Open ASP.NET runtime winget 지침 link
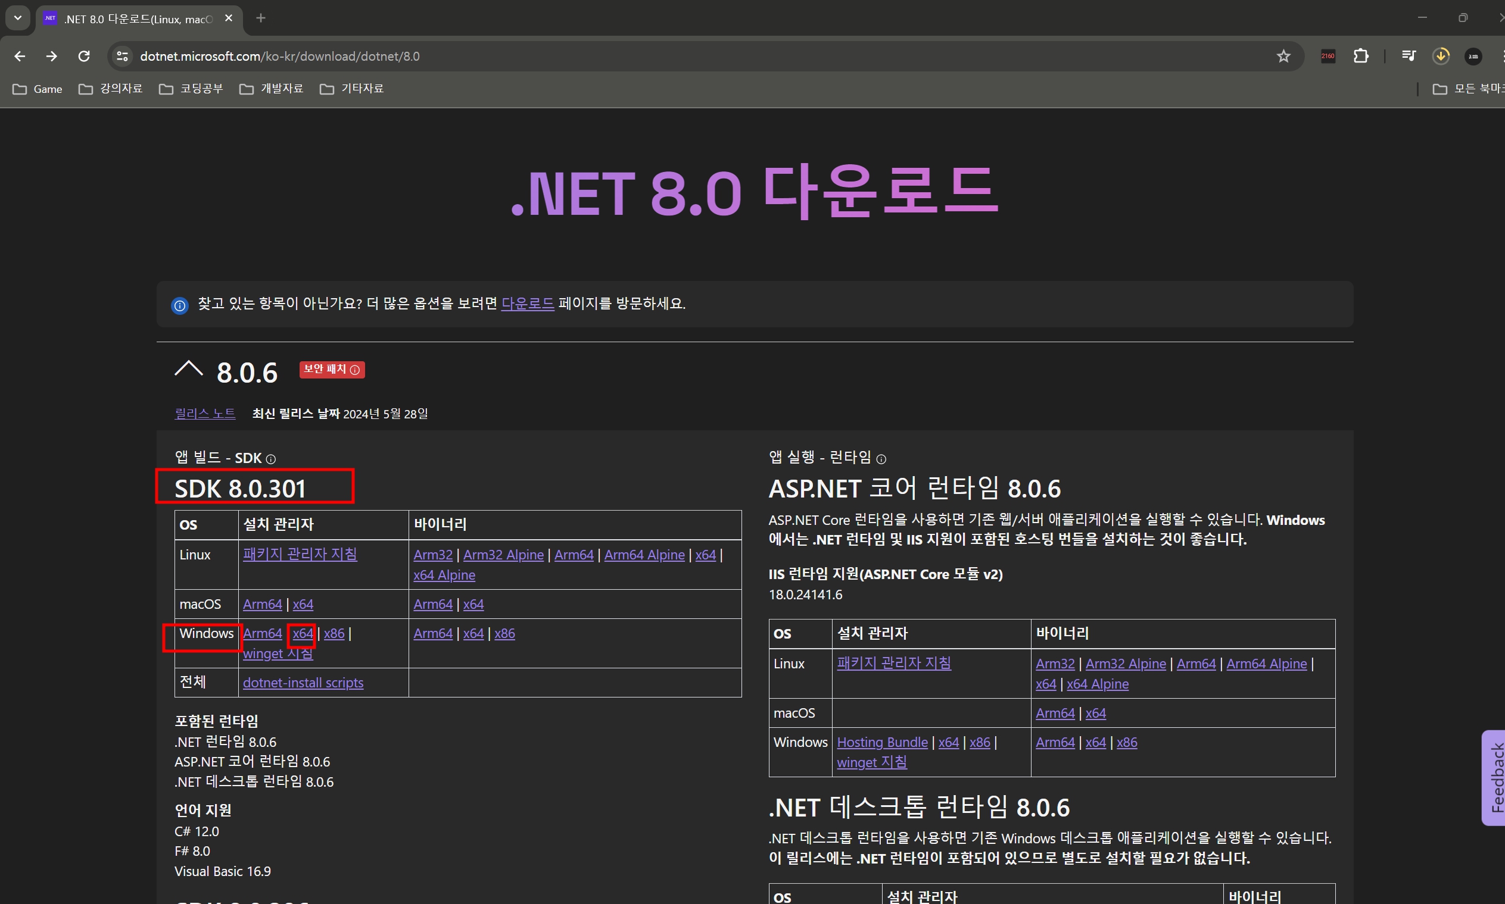Screen dimensions: 1505x904 [x=872, y=763]
